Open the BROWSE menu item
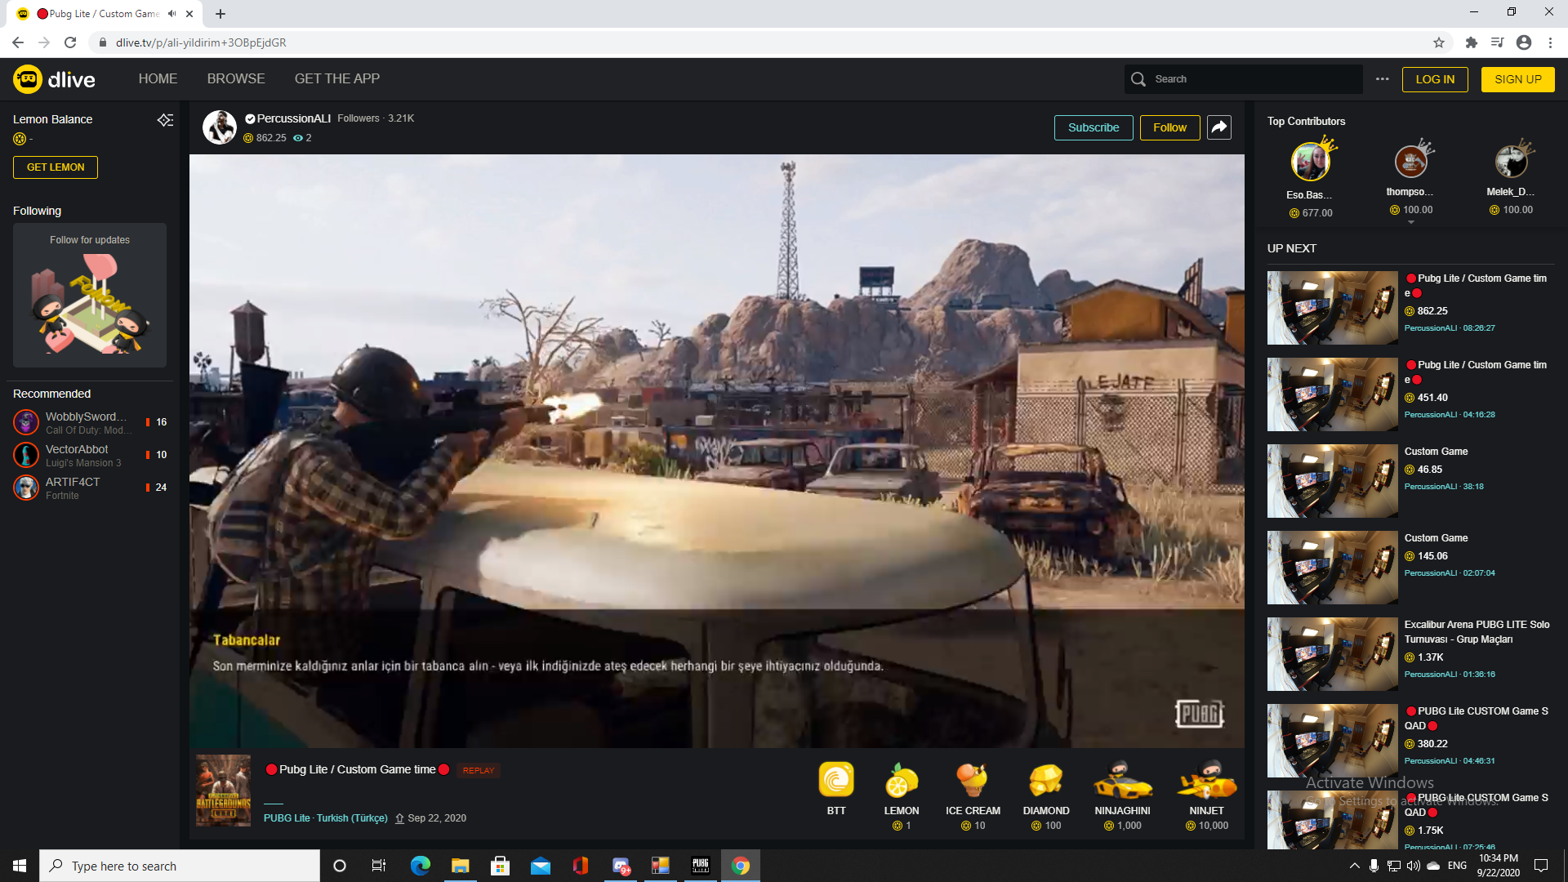The height and width of the screenshot is (882, 1568). [x=236, y=79]
